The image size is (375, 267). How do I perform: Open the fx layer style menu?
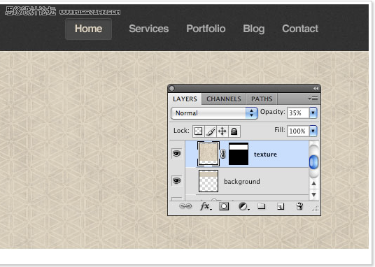click(206, 206)
